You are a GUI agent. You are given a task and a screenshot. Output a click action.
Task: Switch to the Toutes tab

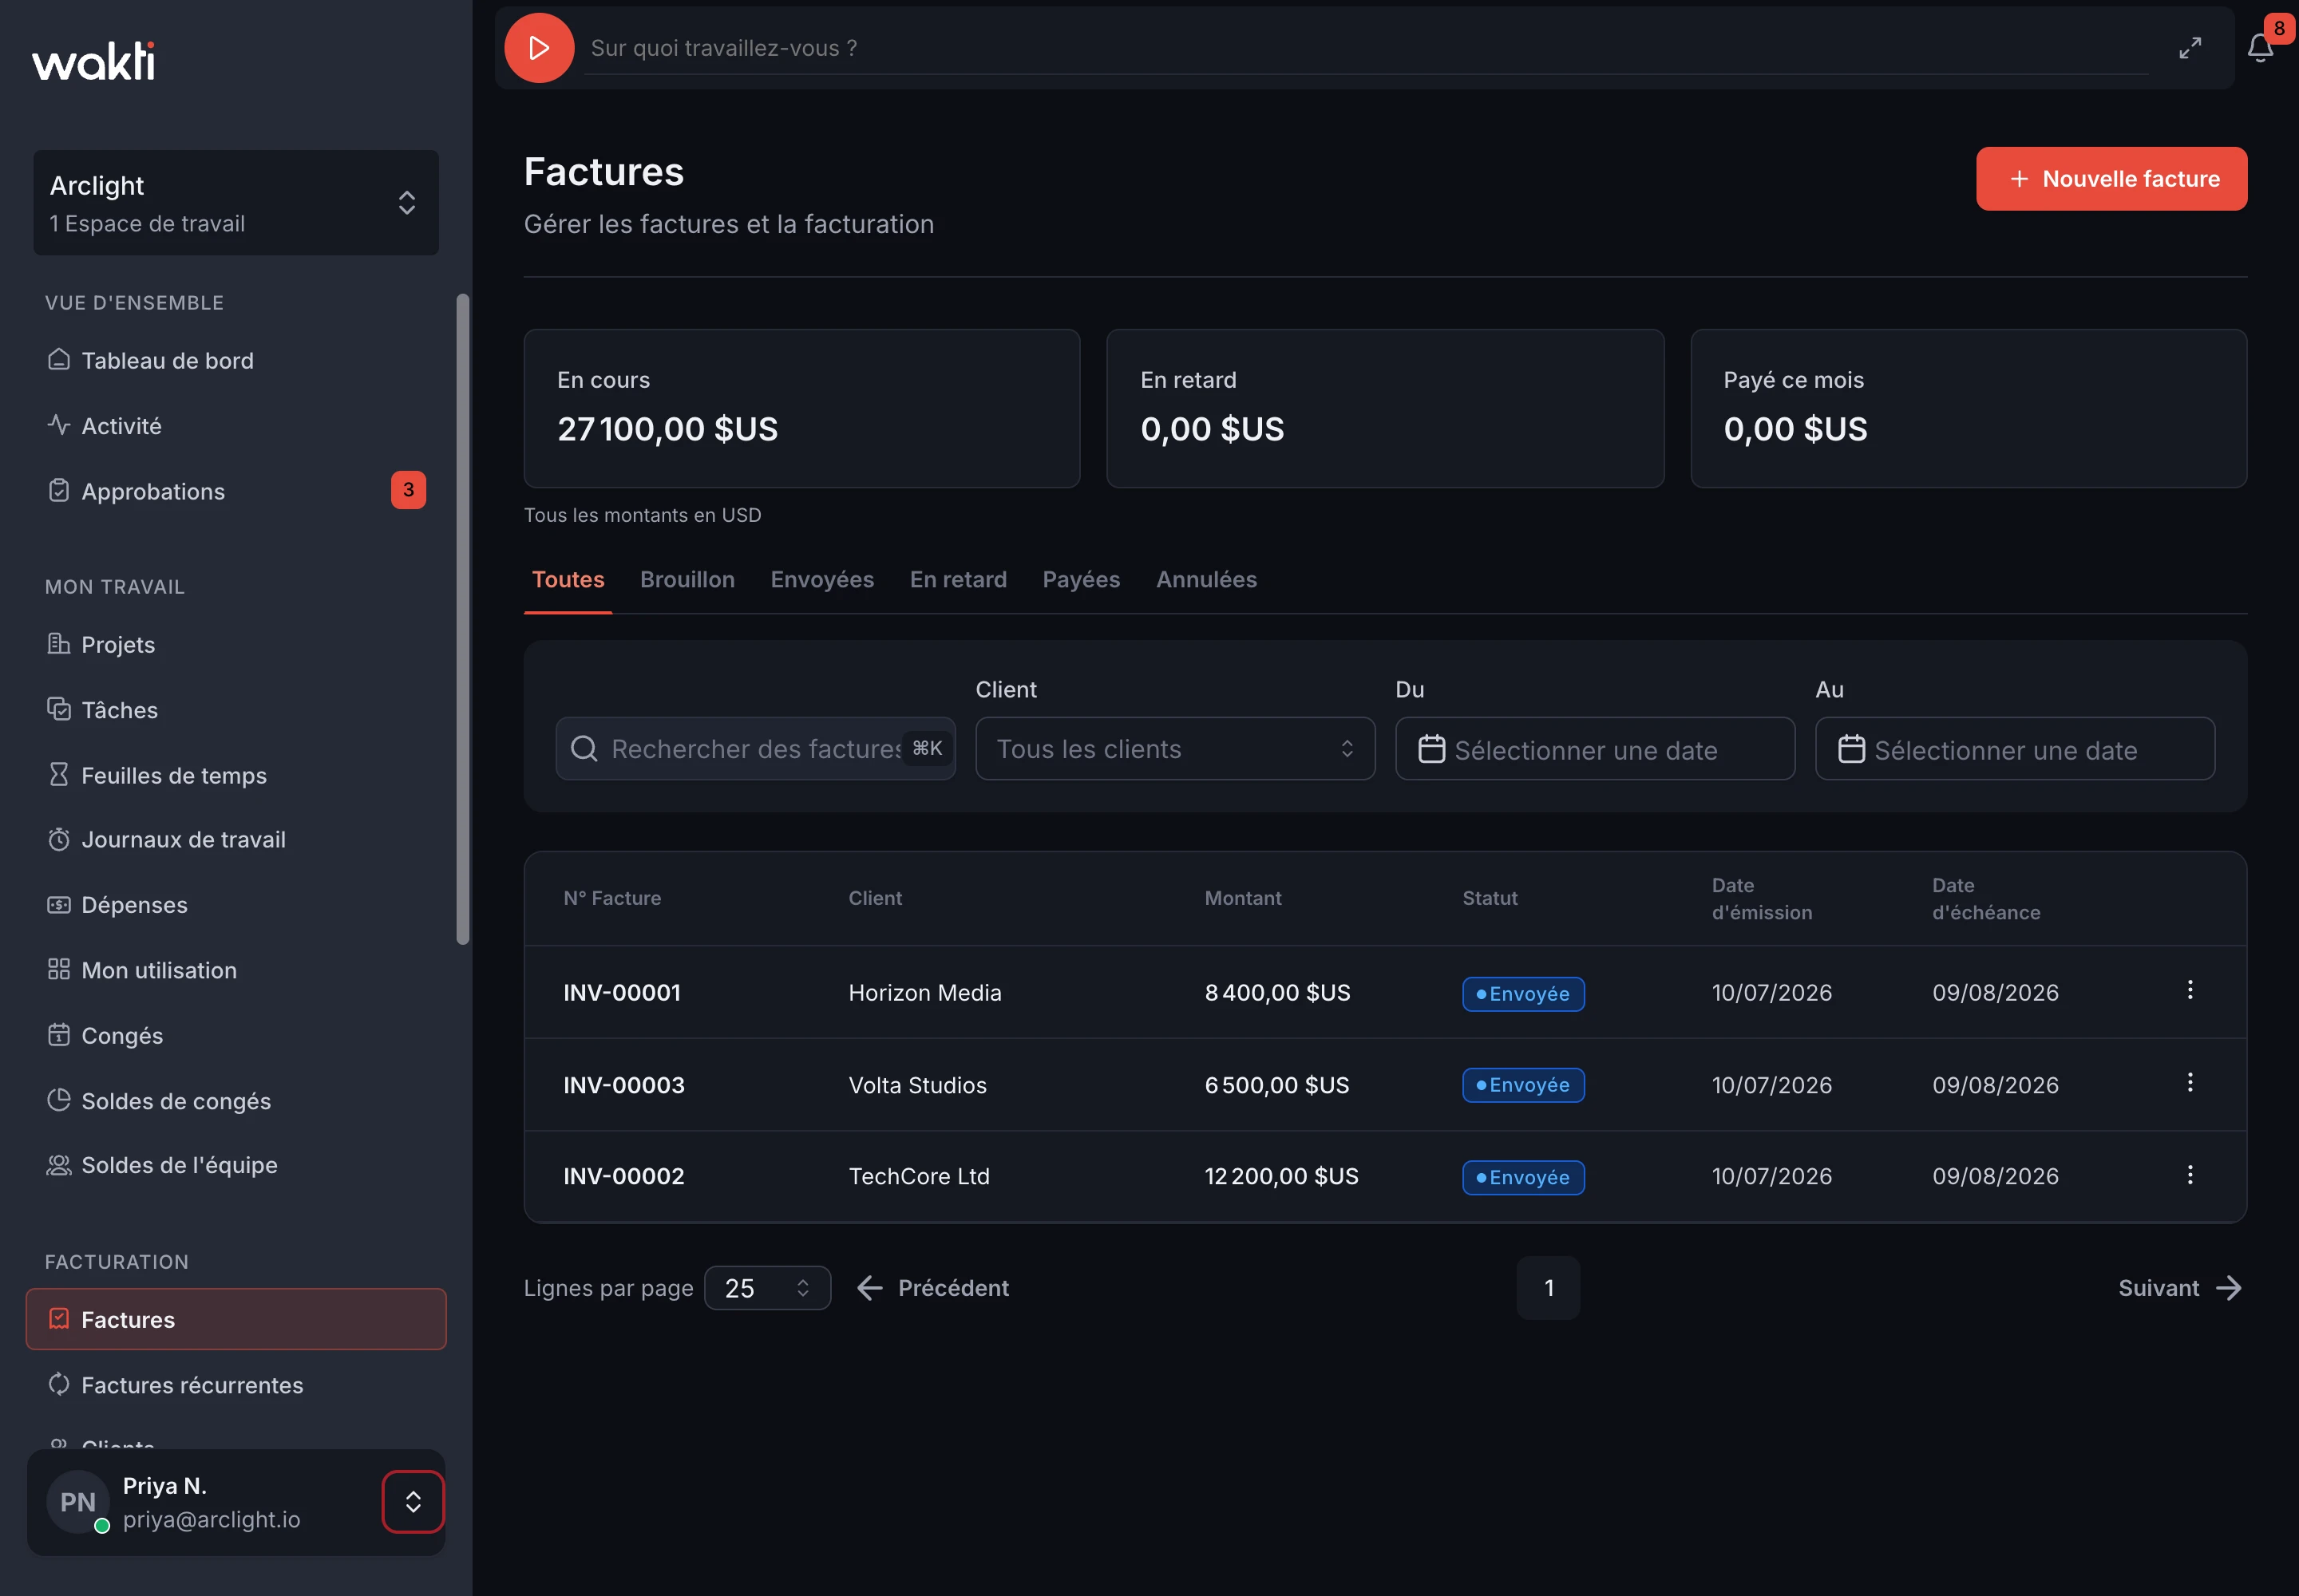click(568, 580)
